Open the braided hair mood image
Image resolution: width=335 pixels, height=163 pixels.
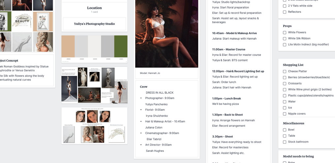[x=43, y=42]
